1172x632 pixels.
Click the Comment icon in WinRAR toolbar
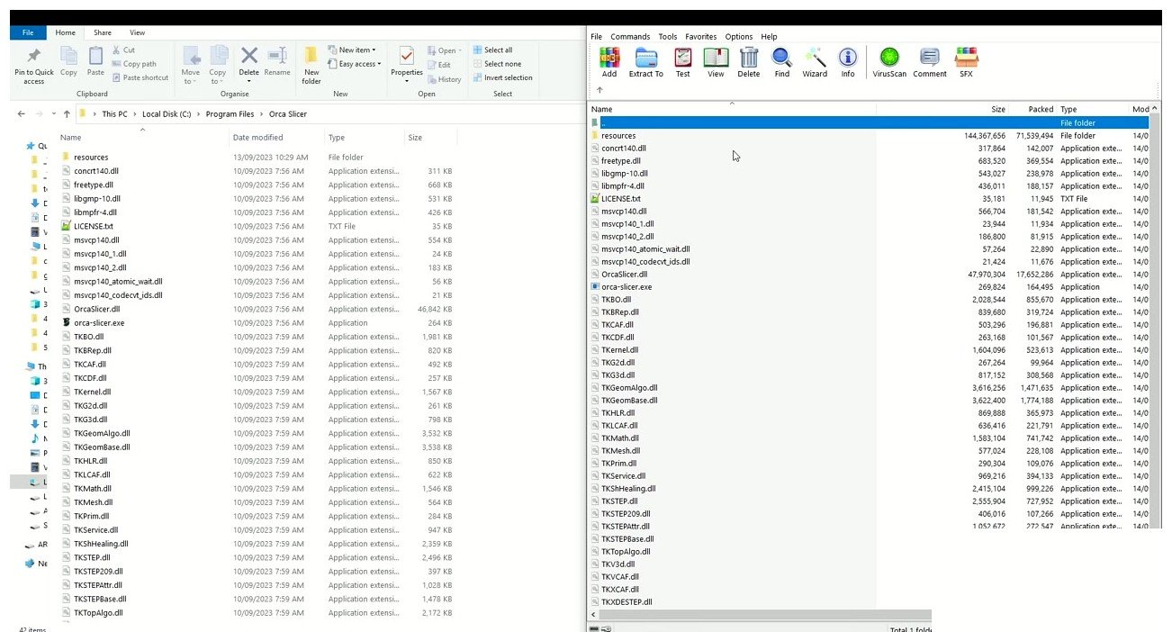pyautogui.click(x=930, y=62)
